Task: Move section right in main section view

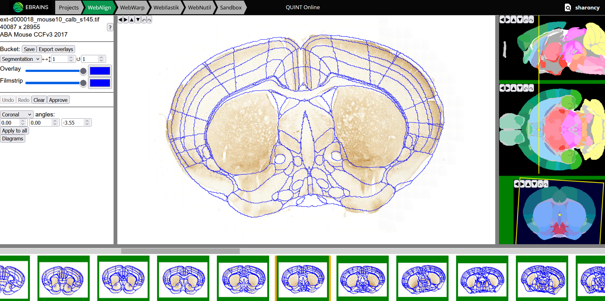Action: point(126,20)
